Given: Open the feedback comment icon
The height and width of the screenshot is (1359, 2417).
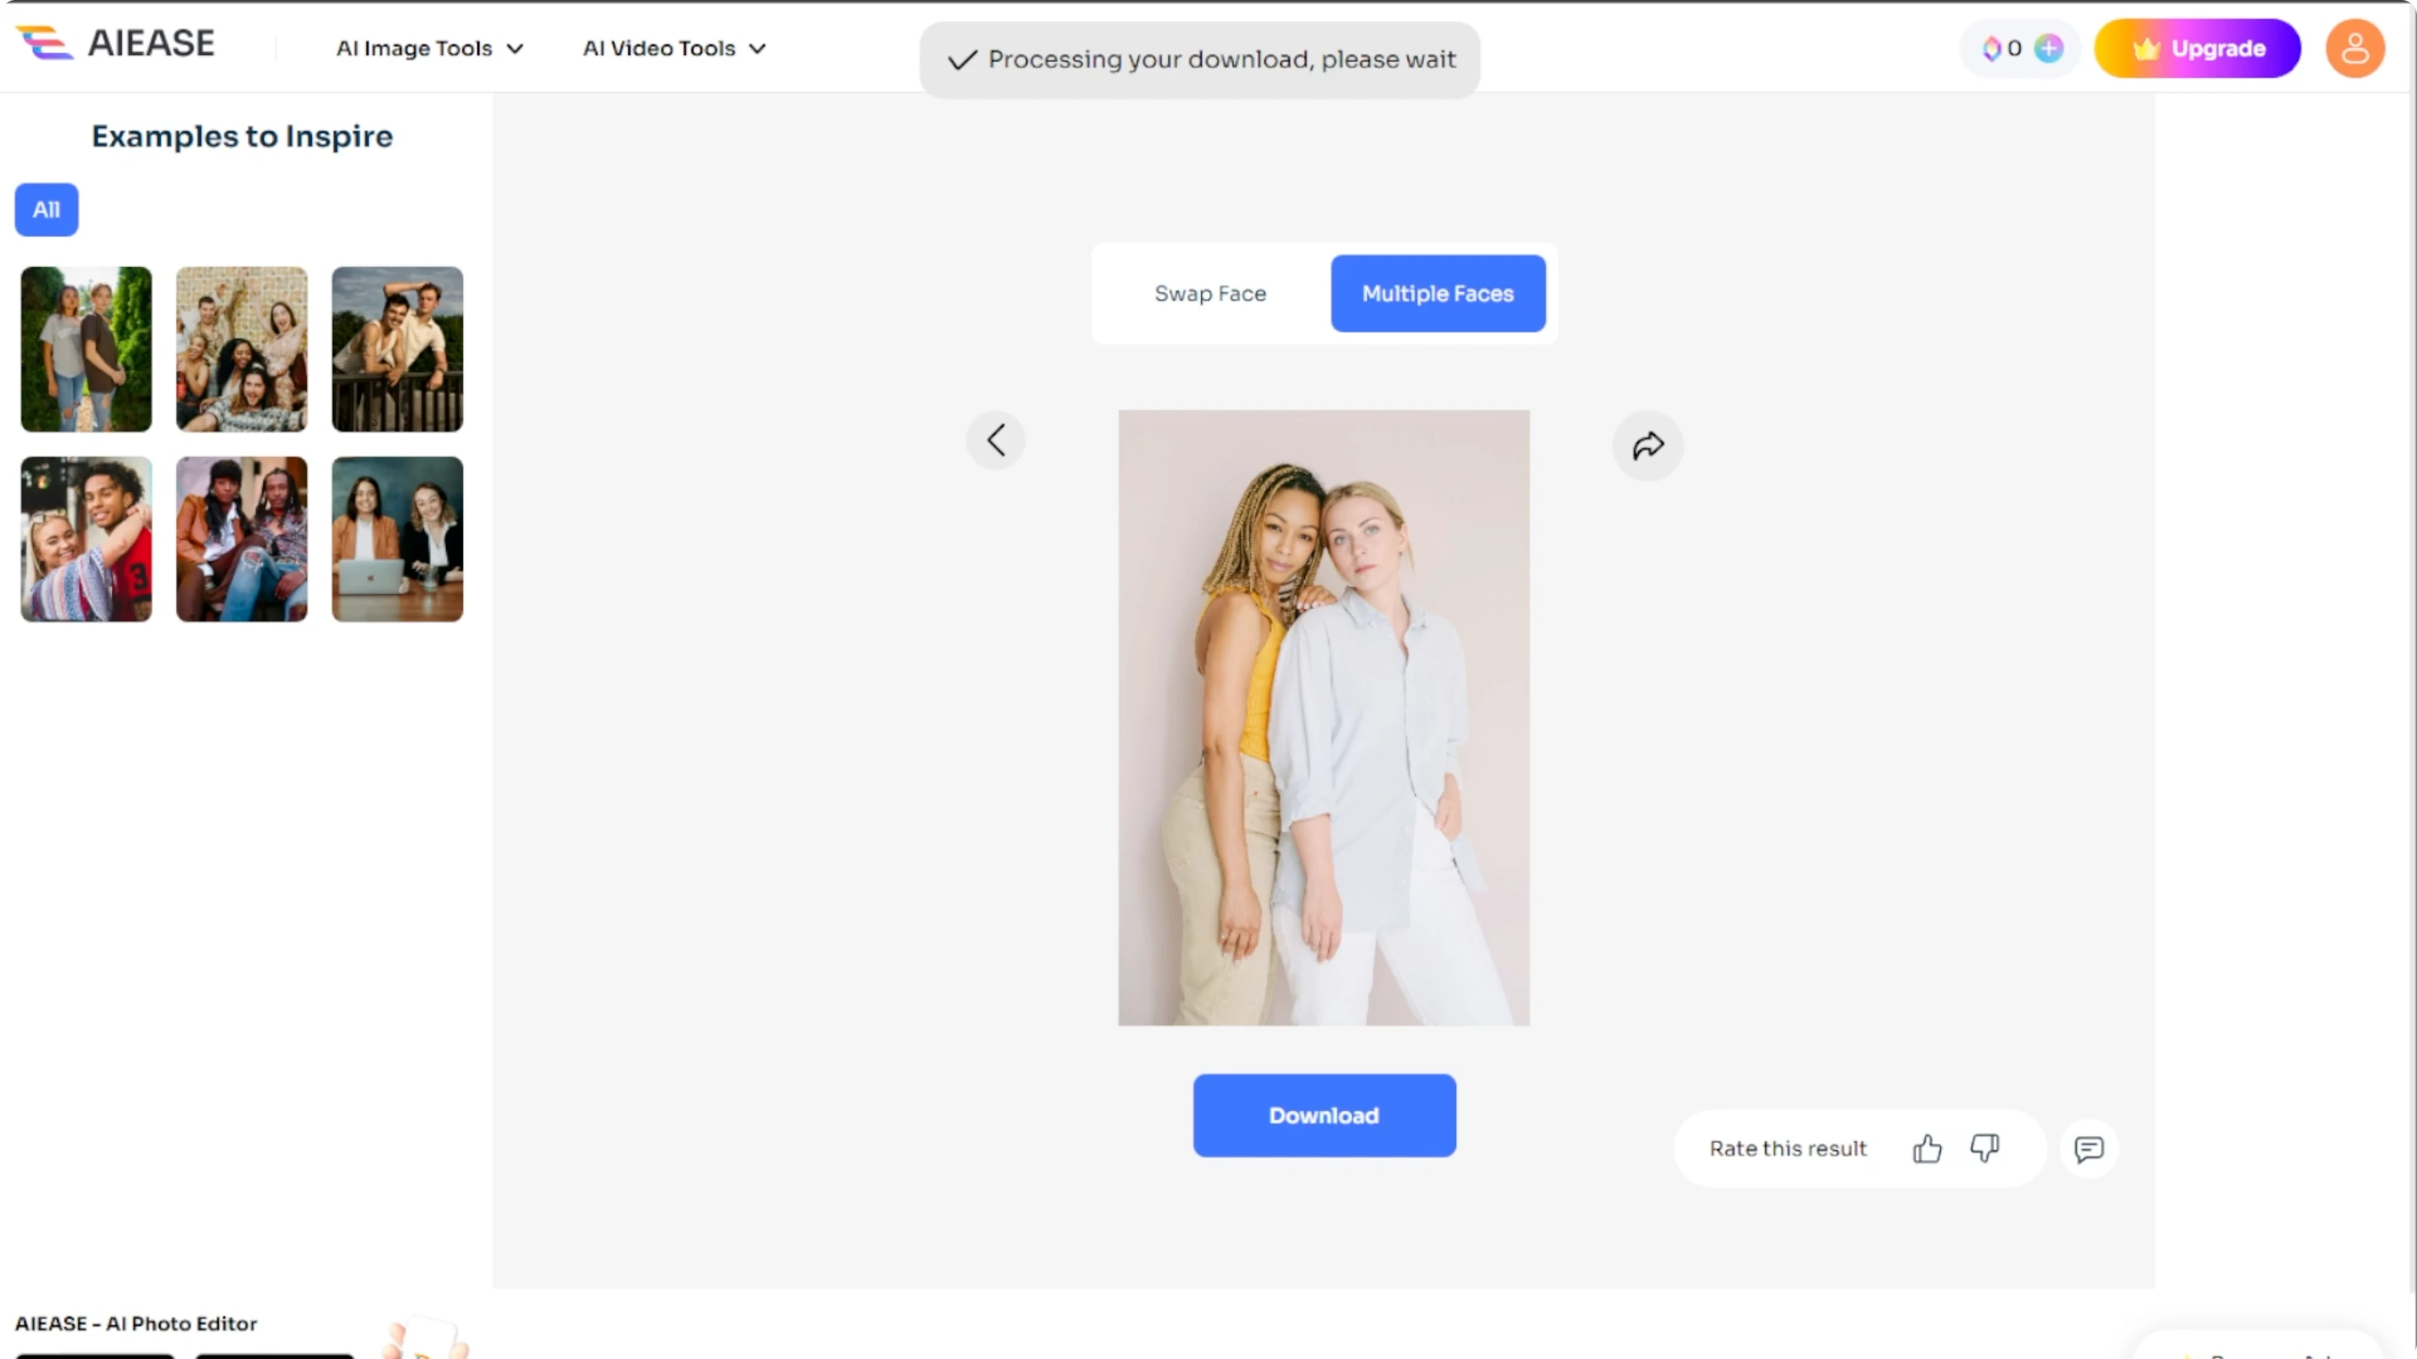Looking at the screenshot, I should [x=2089, y=1148].
